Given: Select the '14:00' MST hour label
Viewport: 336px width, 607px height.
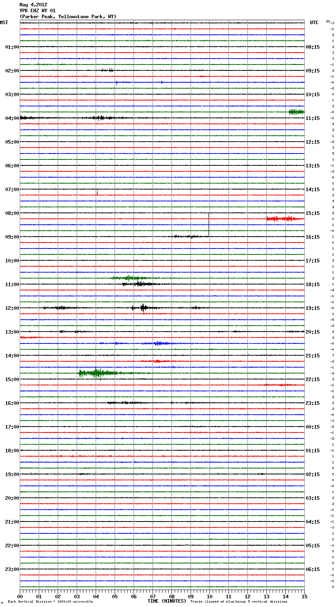Looking at the screenshot, I should coord(12,356).
